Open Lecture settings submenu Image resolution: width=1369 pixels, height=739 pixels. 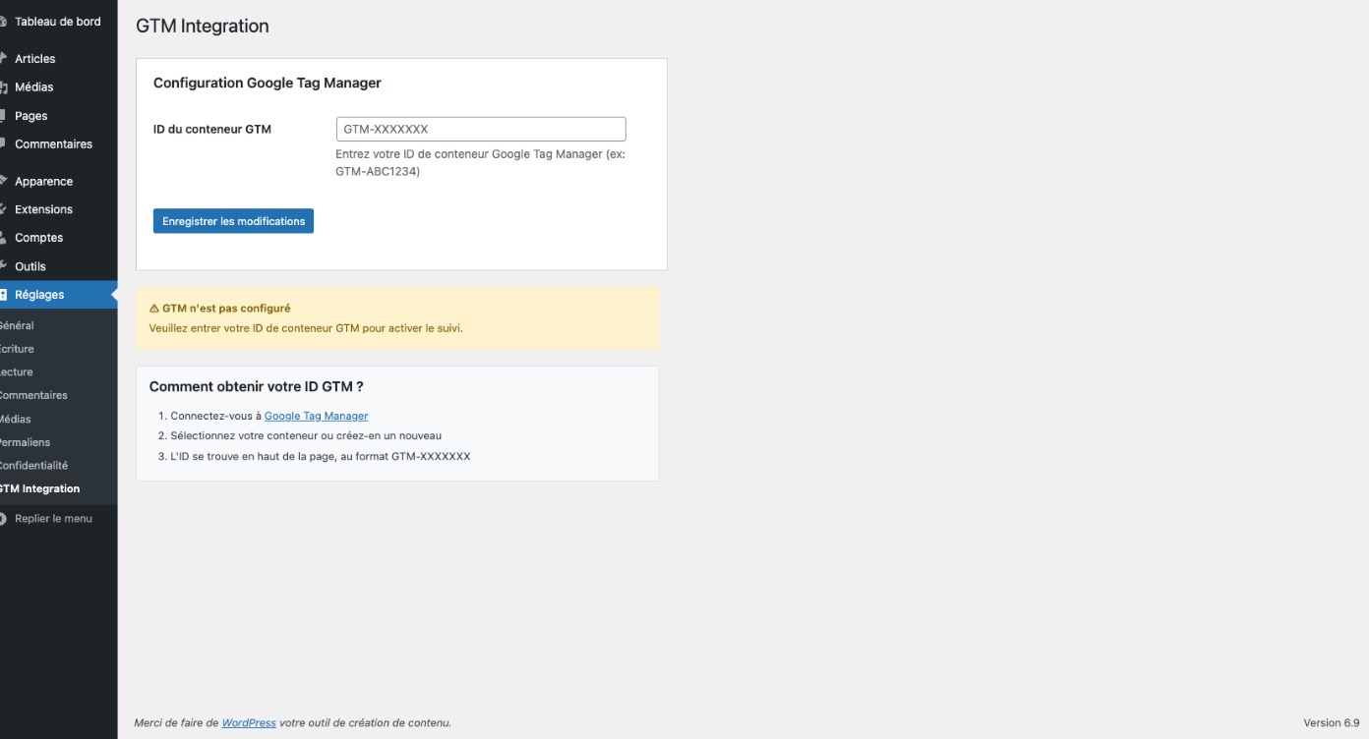tap(17, 372)
